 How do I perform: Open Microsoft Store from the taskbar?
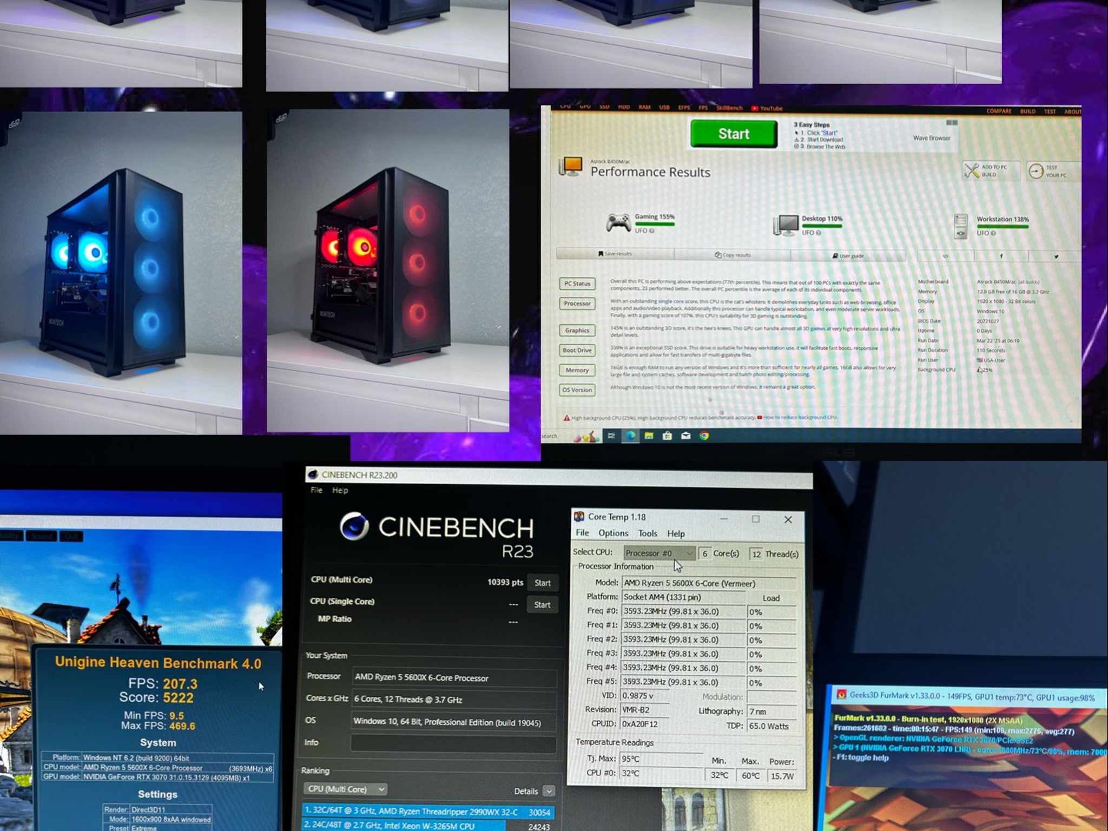click(667, 436)
